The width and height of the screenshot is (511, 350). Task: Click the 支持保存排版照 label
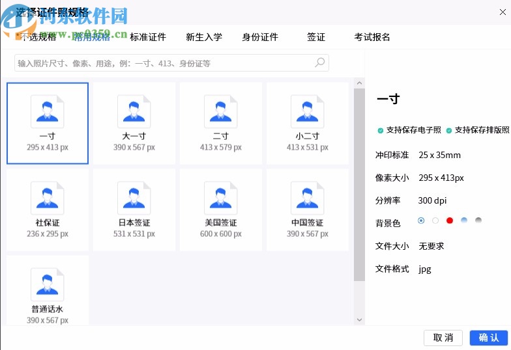pyautogui.click(x=482, y=130)
